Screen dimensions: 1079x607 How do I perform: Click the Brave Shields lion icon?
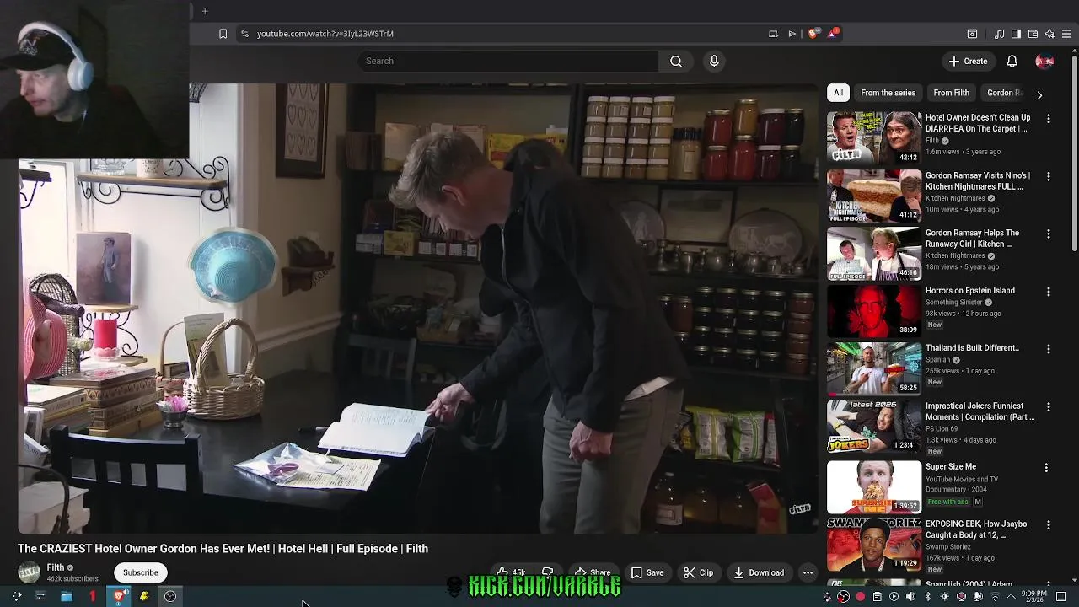pos(813,34)
